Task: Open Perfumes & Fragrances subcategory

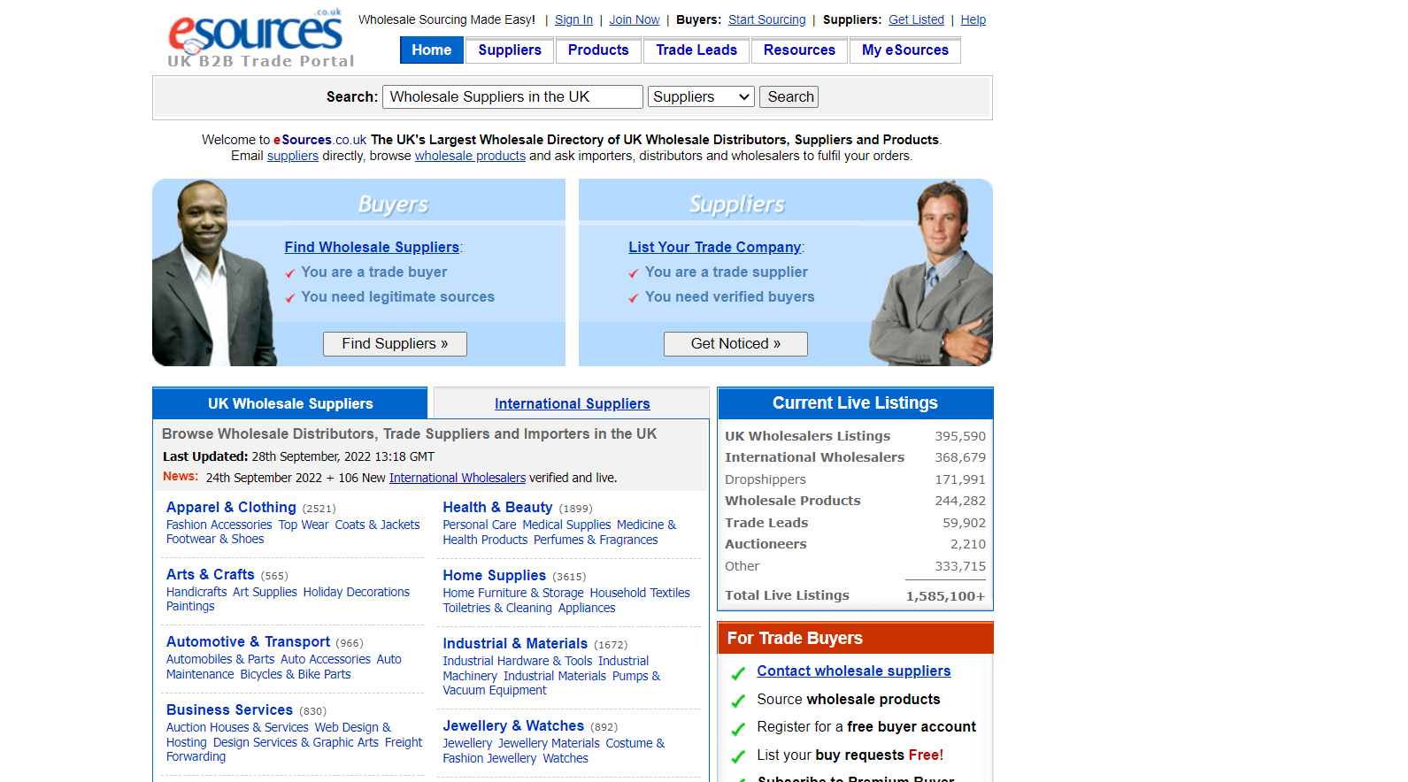Action: click(596, 540)
